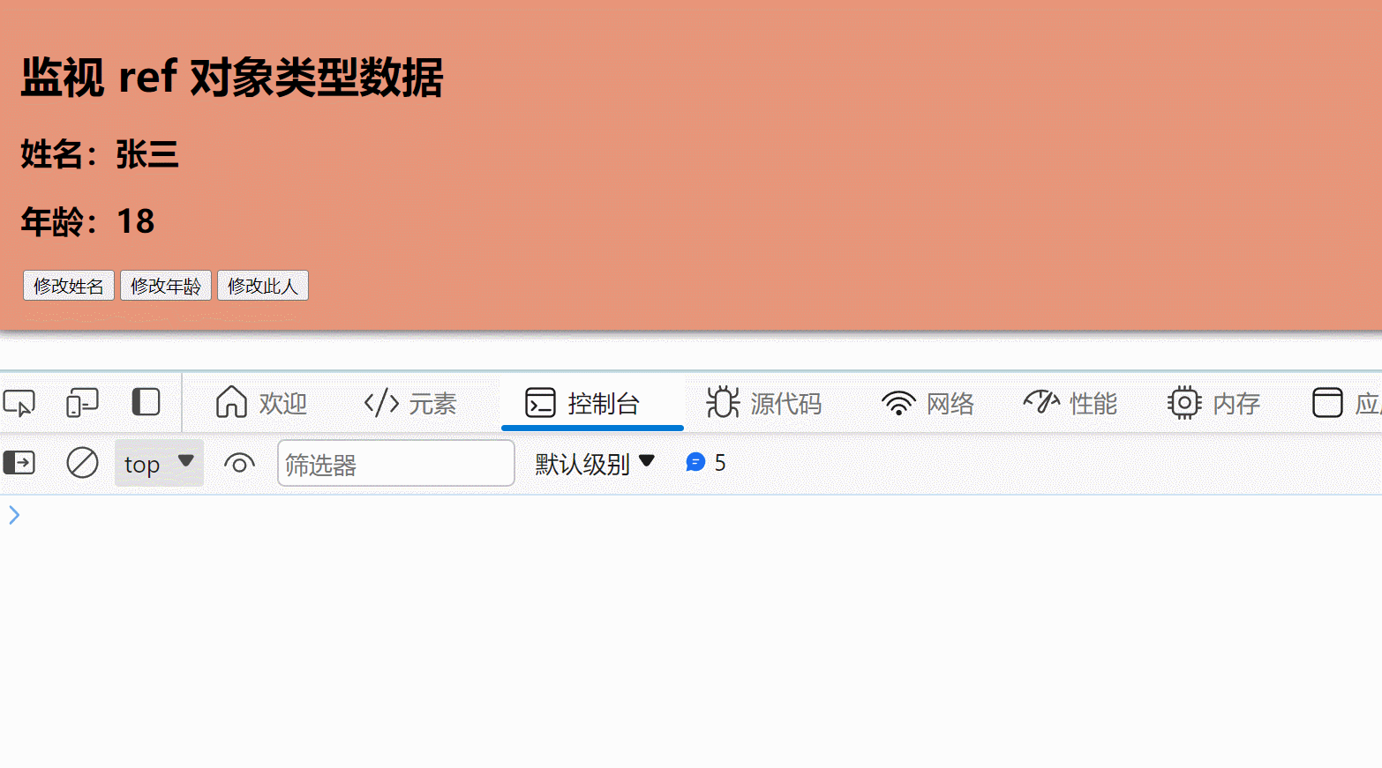Open the 内存 tab

click(x=1213, y=403)
